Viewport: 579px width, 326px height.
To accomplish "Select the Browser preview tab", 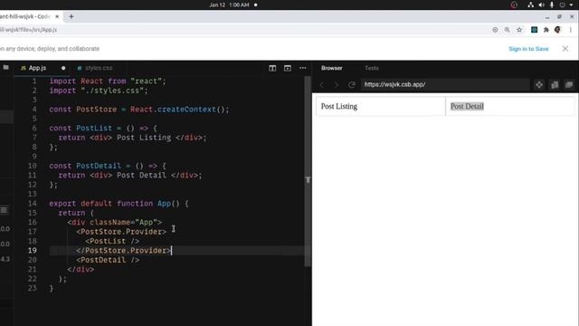I will pos(332,68).
